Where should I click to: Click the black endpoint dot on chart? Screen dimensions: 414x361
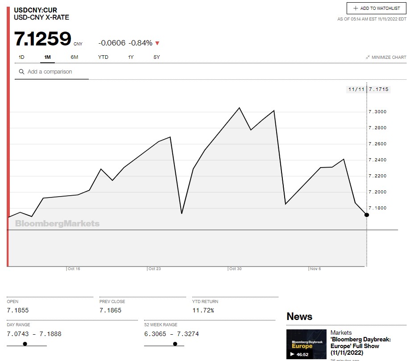tap(367, 215)
